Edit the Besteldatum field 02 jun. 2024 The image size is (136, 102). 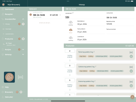point(91,24)
